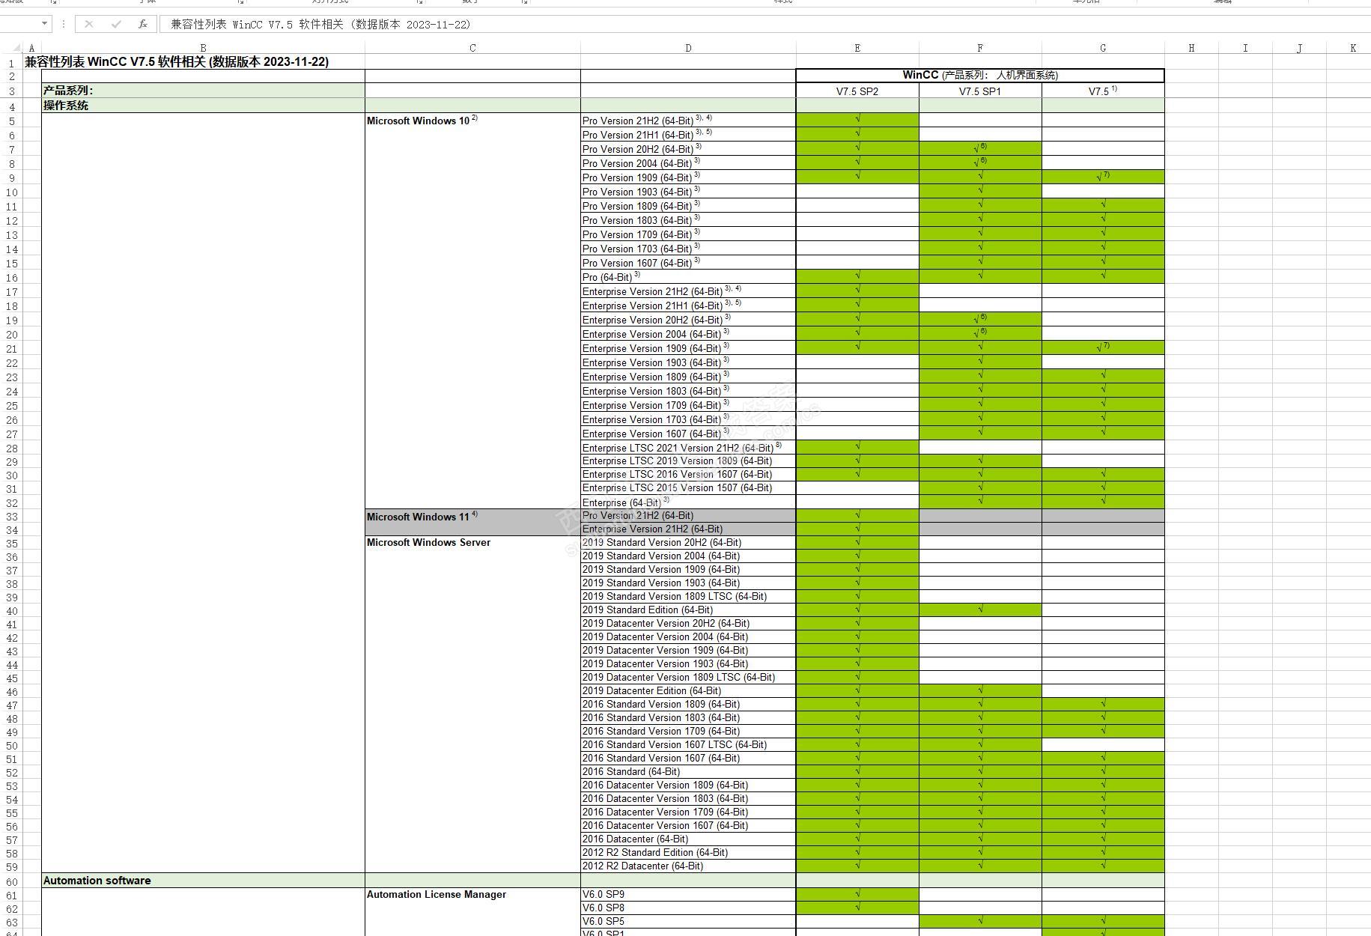Click the Microsoft Windows Server cell
Screen dimensions: 1371x936
pos(472,543)
